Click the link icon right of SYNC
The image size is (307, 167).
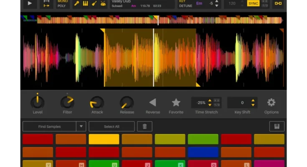click(278, 4)
